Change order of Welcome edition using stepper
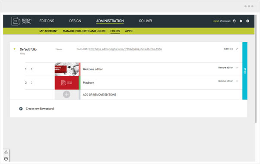The width and height of the screenshot is (260, 164). click(31, 69)
